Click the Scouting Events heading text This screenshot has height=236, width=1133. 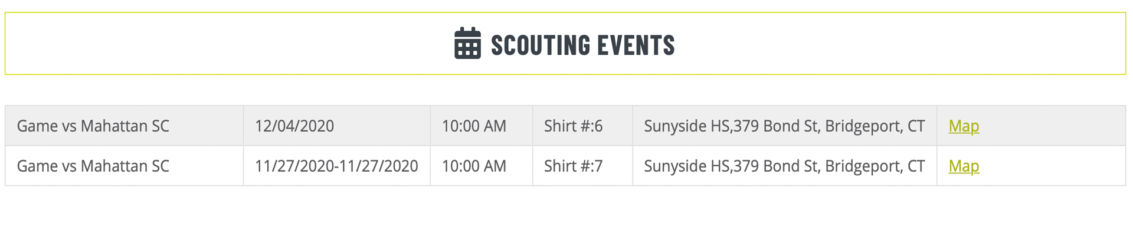(x=582, y=45)
